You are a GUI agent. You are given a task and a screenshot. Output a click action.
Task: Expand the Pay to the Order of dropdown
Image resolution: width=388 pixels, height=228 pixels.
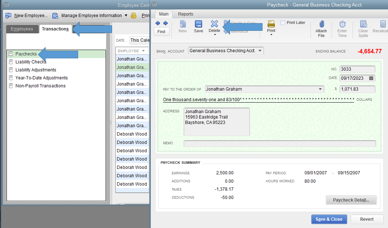pyautogui.click(x=320, y=89)
